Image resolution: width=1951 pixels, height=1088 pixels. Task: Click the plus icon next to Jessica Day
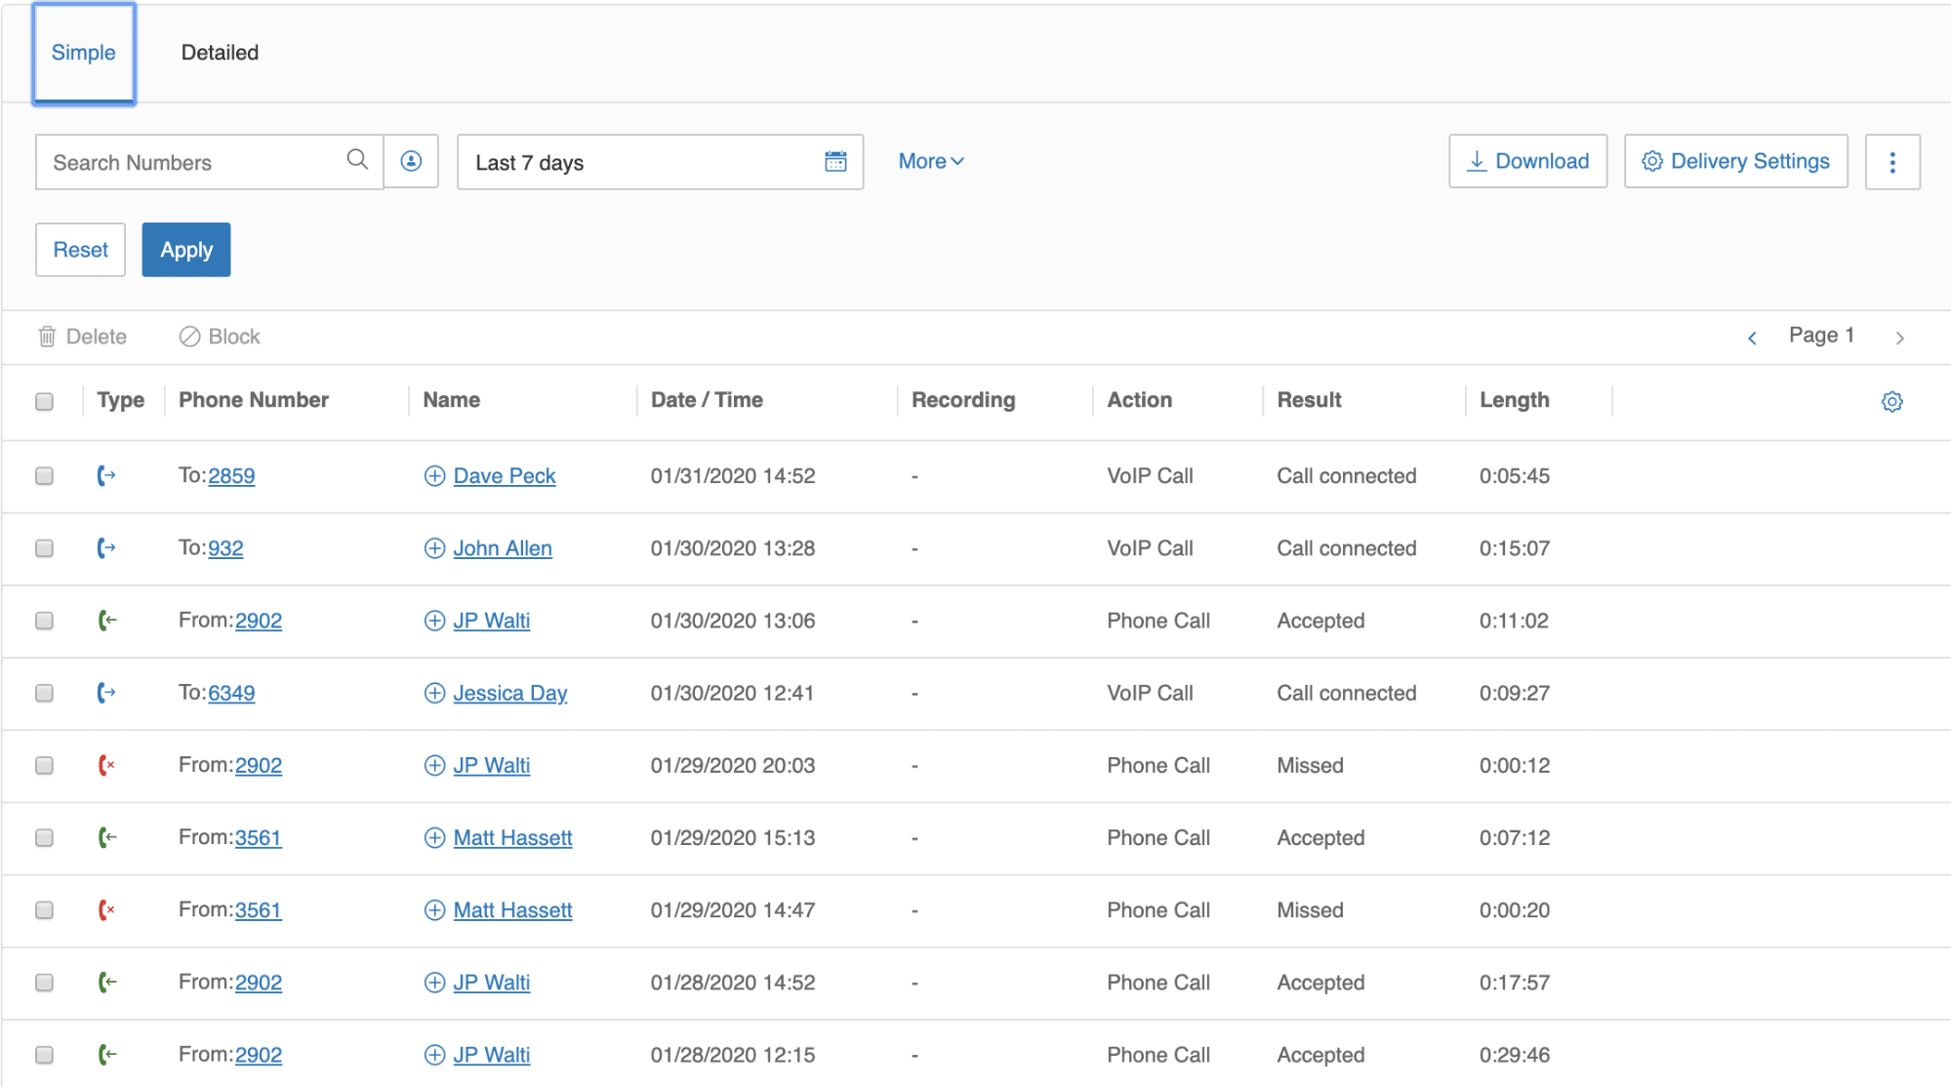434,693
